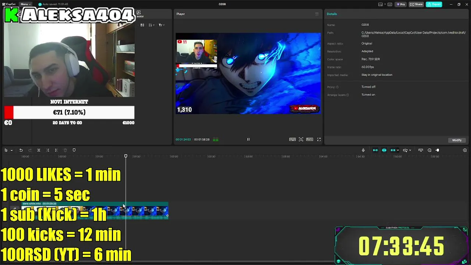The image size is (471, 265).
Task: Open the preview aspect Ratio button
Action: point(309,139)
